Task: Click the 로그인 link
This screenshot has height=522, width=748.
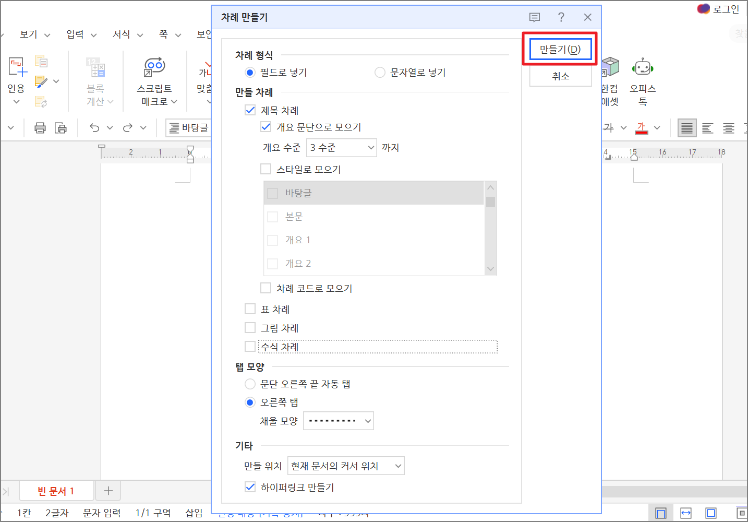Action: 726,9
